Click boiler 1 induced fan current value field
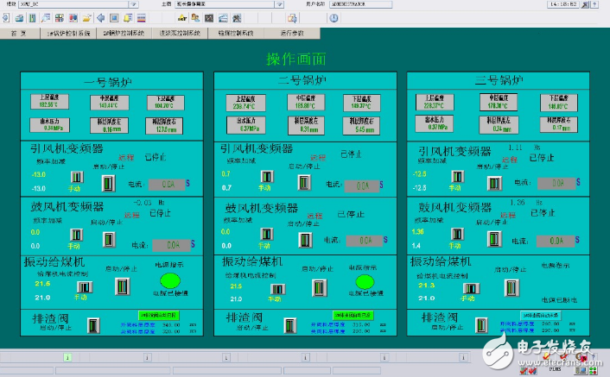Image resolution: width=610 pixels, height=377 pixels. coord(168,184)
